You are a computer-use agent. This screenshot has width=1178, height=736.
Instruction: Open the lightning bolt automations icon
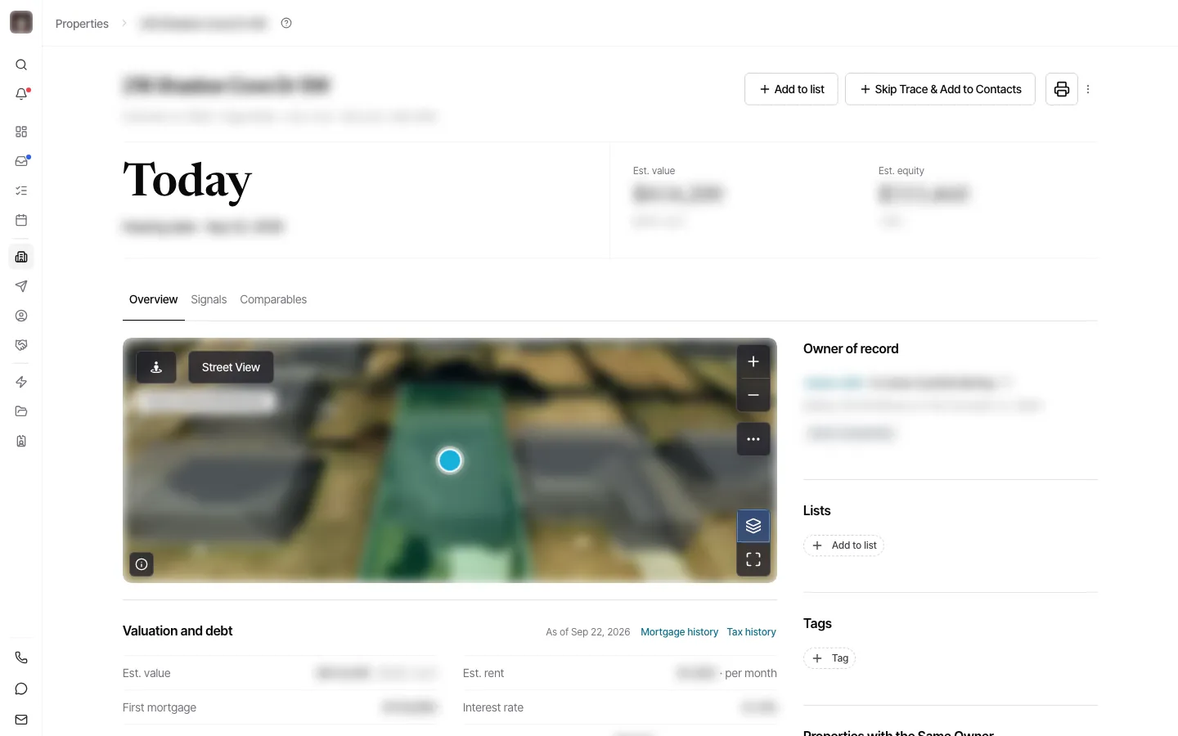coord(21,382)
